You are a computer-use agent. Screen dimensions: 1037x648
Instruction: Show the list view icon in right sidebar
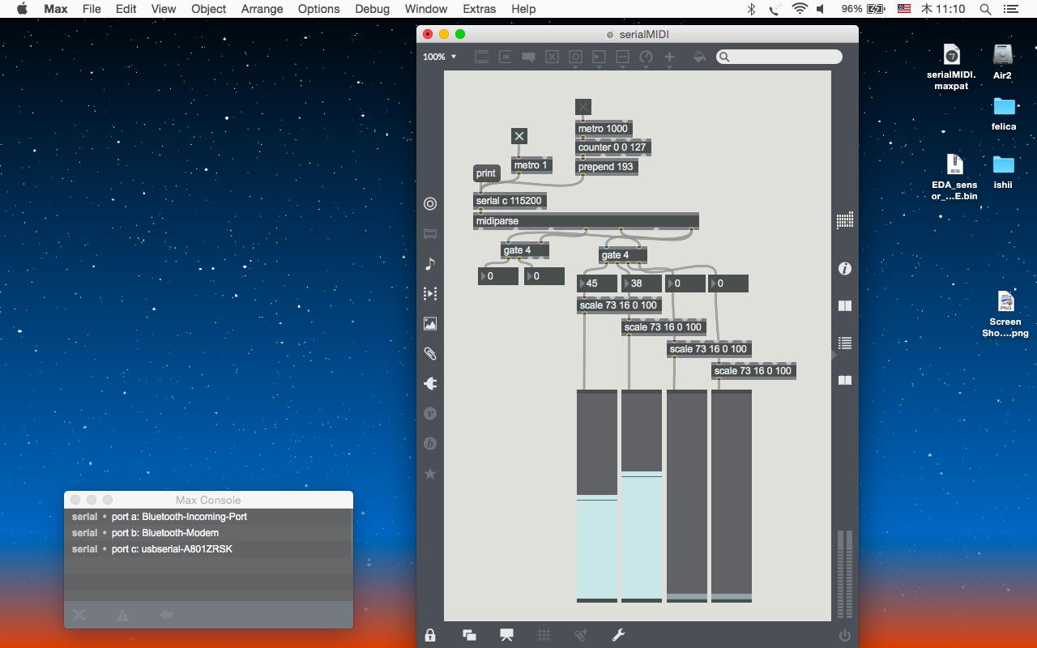[x=845, y=343]
